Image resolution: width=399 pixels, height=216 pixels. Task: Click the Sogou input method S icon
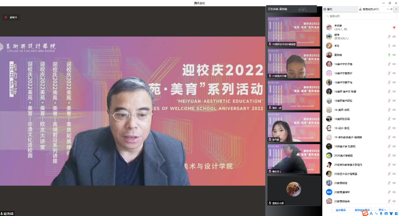[x=365, y=213]
